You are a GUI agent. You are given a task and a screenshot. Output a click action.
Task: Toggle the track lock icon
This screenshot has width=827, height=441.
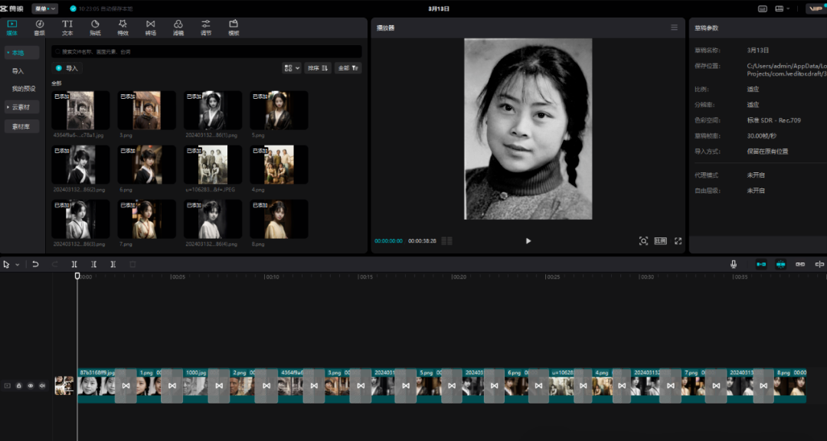(x=19, y=386)
